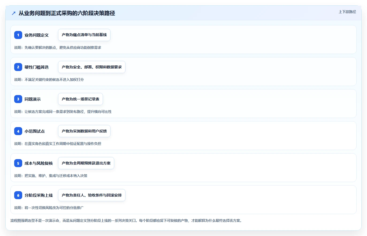
Task: Select the 同题演示 stage title
Action: [33, 99]
